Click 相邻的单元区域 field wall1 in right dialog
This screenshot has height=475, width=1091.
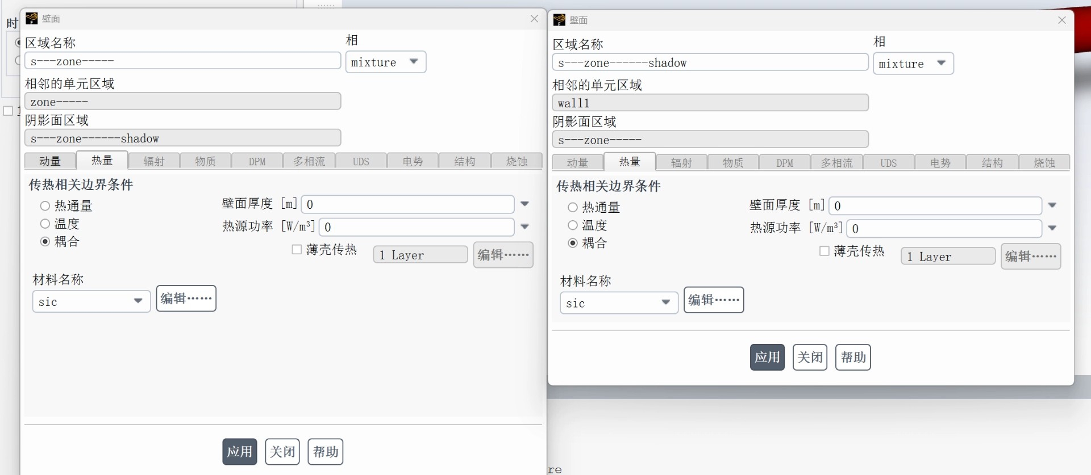point(710,103)
